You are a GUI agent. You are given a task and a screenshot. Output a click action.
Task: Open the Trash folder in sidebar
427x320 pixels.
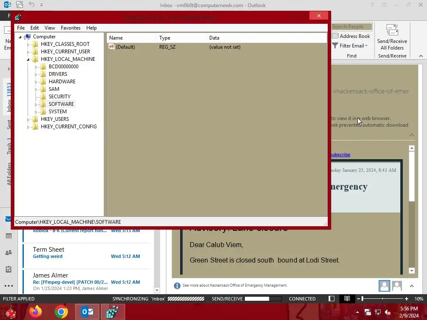(9, 146)
